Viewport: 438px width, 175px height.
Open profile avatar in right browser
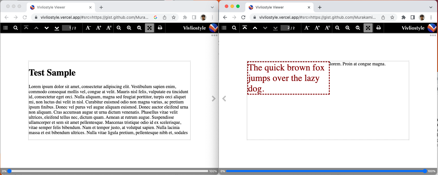tap(422, 17)
